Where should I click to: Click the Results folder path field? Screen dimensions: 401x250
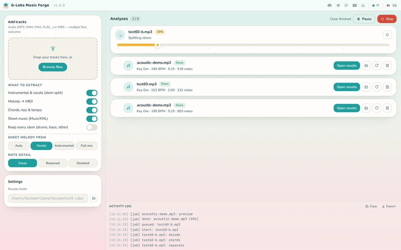coord(48,198)
